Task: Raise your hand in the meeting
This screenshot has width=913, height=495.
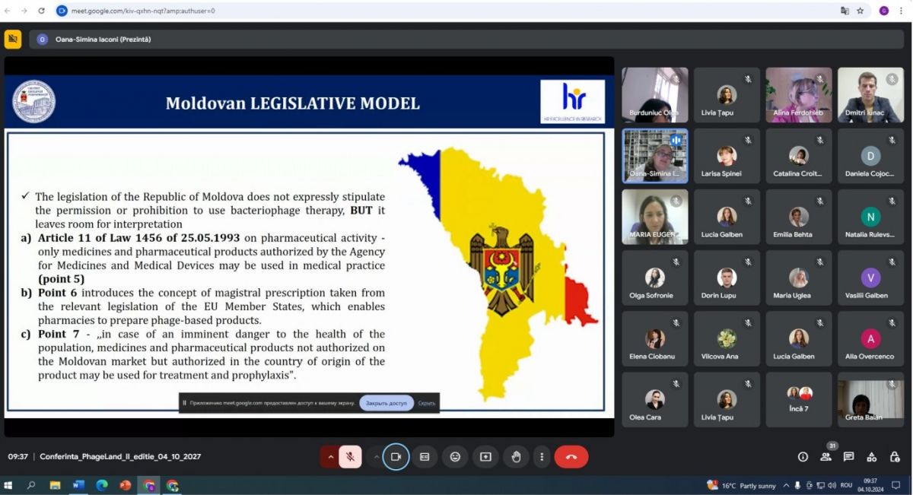Action: pyautogui.click(x=516, y=457)
